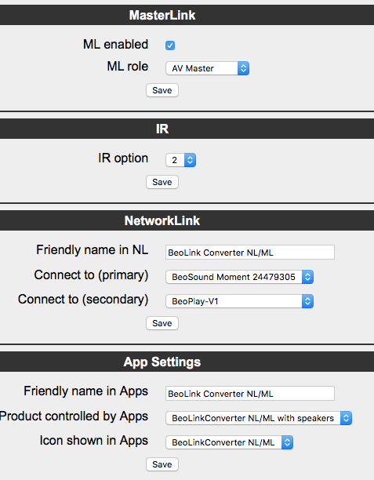This screenshot has width=374, height=480.
Task: Uncheck the ML enabled checkbox
Action: pyautogui.click(x=170, y=45)
